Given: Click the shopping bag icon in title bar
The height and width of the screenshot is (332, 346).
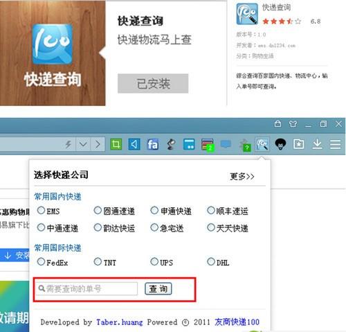Looking at the screenshot, I should pos(277,124).
